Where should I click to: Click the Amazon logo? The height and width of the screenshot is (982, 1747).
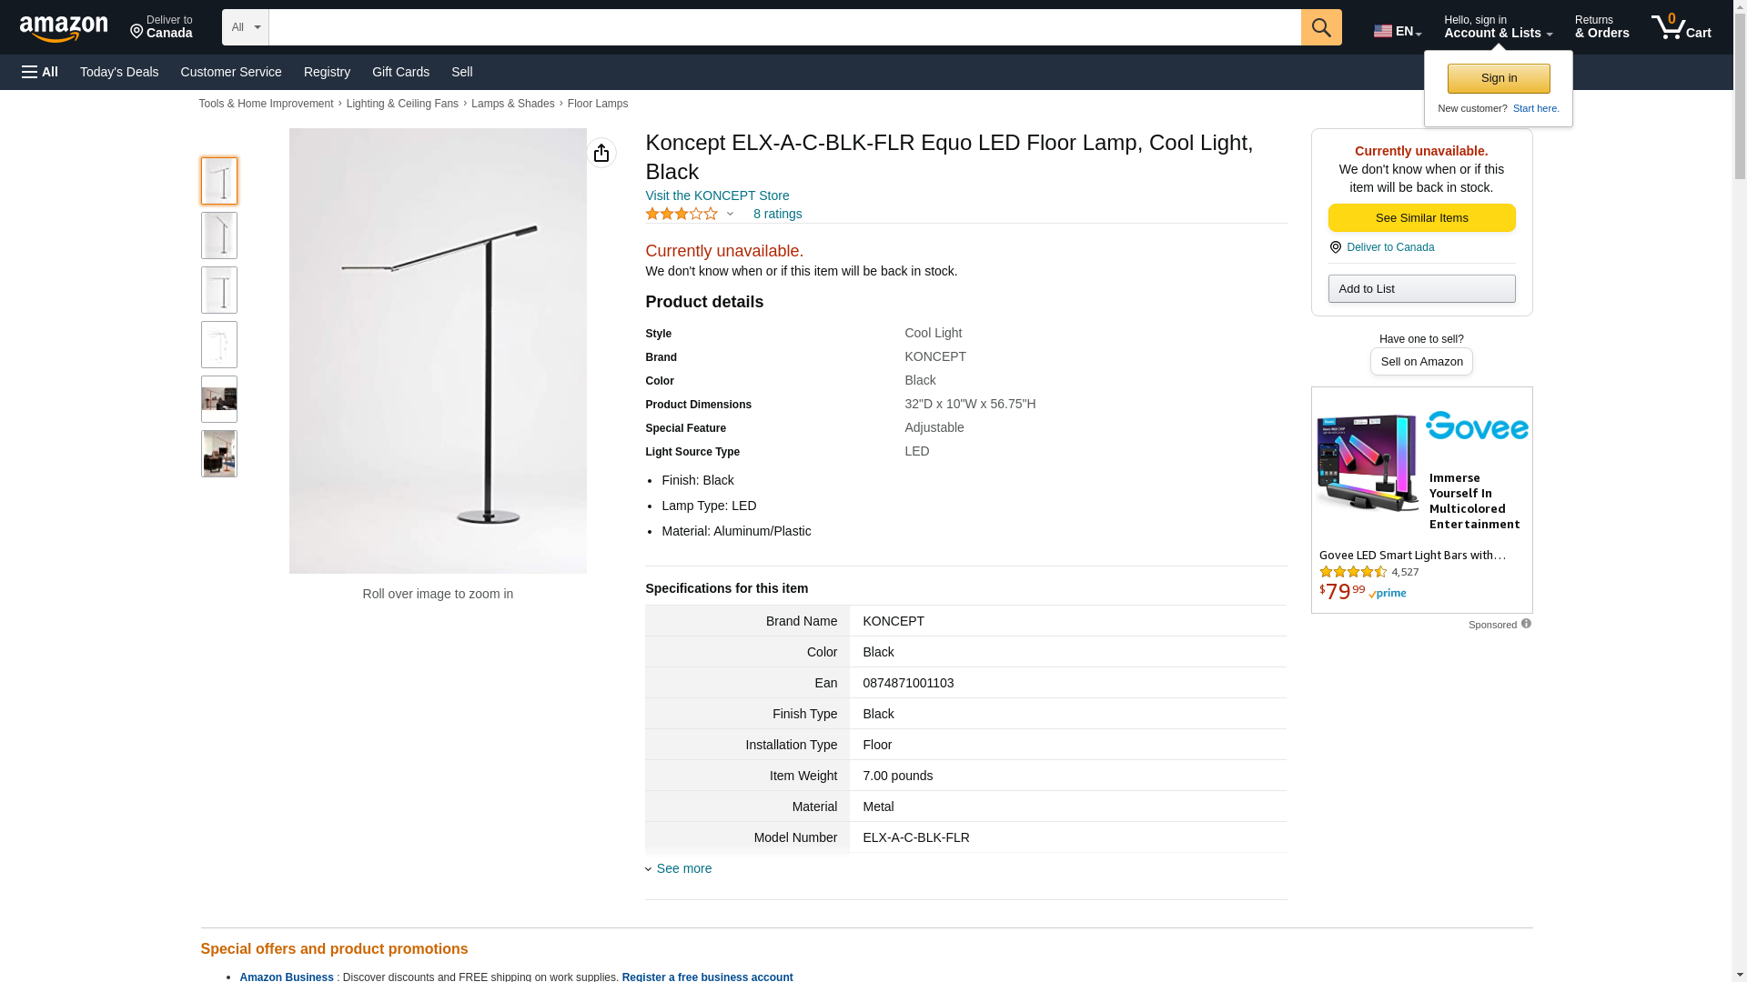click(x=64, y=28)
